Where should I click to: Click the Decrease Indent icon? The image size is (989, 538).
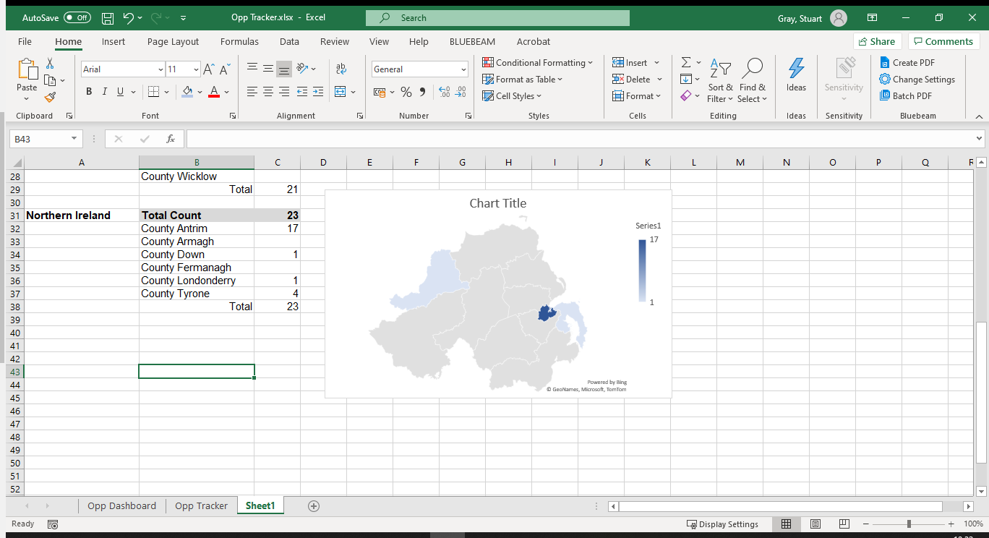pos(301,92)
